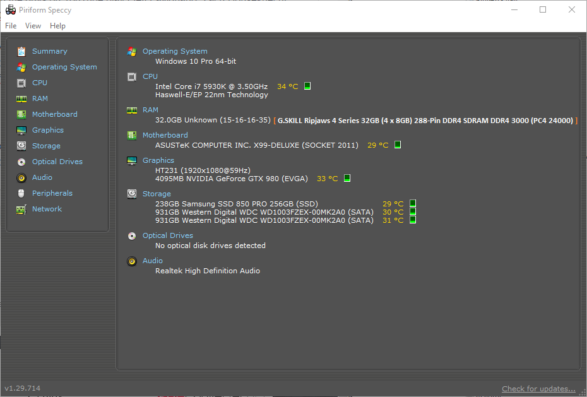Click Intel Core i7 5930K @ 3.50GHz text

[x=211, y=86]
